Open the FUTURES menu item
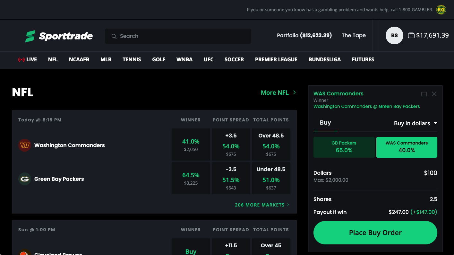 (363, 59)
